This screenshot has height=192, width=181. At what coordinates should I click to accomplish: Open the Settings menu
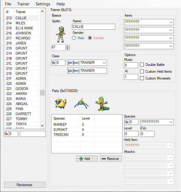click(x=43, y=4)
